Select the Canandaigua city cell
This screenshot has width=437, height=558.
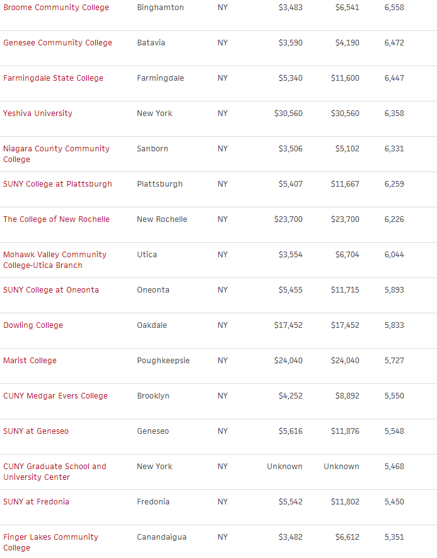[x=161, y=537]
